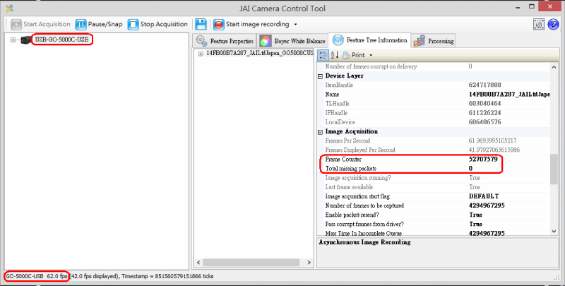Click Number of frames corrupt on delivery row
Image resolution: width=565 pixels, height=286 pixels.
coord(437,66)
